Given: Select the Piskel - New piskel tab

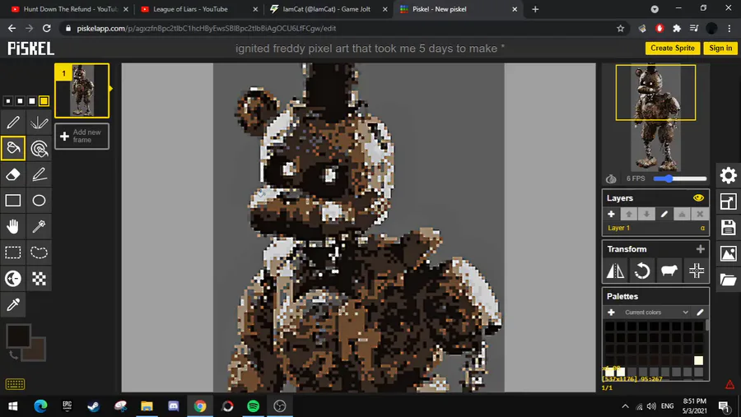Looking at the screenshot, I should 458,9.
